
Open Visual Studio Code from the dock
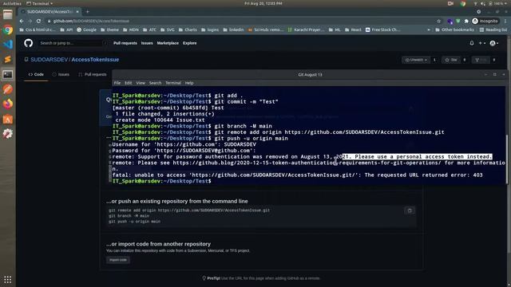tap(7, 45)
